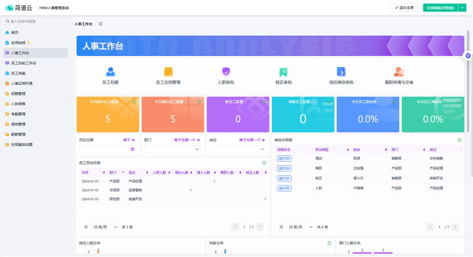This screenshot has width=473, height=257.
Task: Open the 等于 operator dropdown for 月初日期
Action: pos(129,140)
